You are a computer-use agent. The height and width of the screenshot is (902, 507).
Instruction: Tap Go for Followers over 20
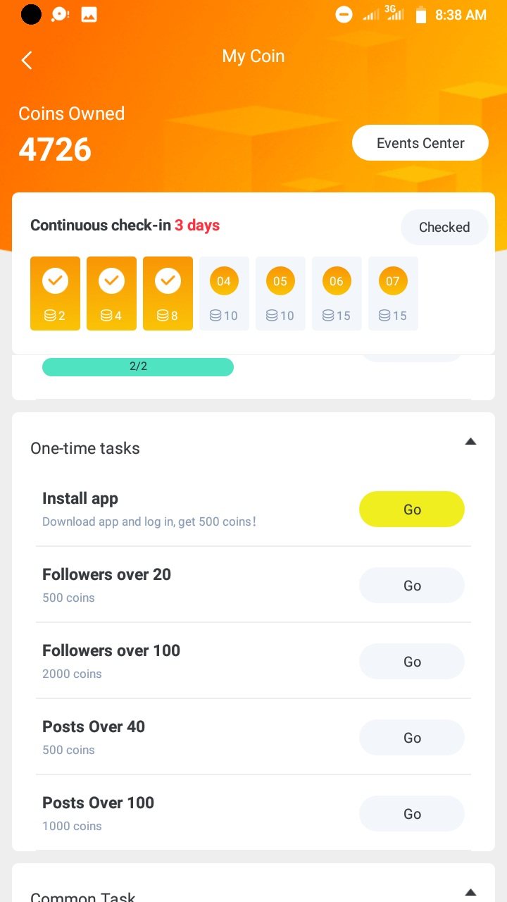[x=412, y=586]
